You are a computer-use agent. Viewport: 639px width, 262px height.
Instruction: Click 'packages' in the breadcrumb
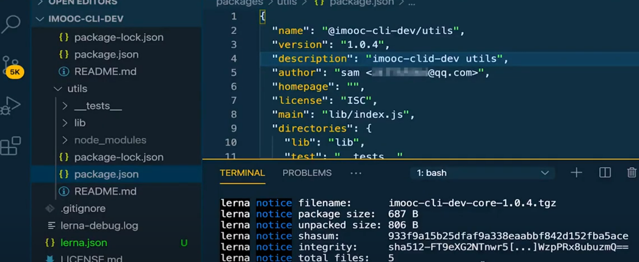[x=239, y=3]
